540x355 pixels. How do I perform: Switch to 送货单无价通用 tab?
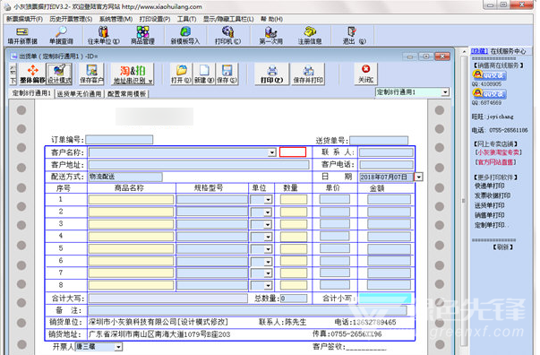(x=79, y=94)
